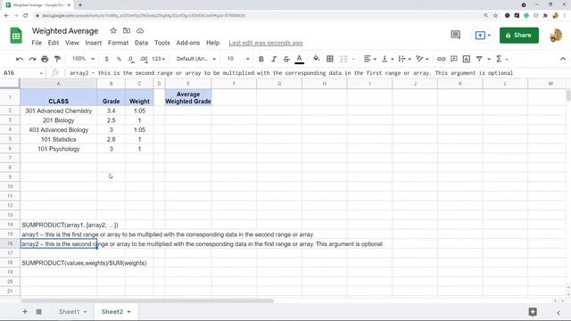
Task: Insert a chart via toolbar icon
Action: pyautogui.click(x=467, y=59)
